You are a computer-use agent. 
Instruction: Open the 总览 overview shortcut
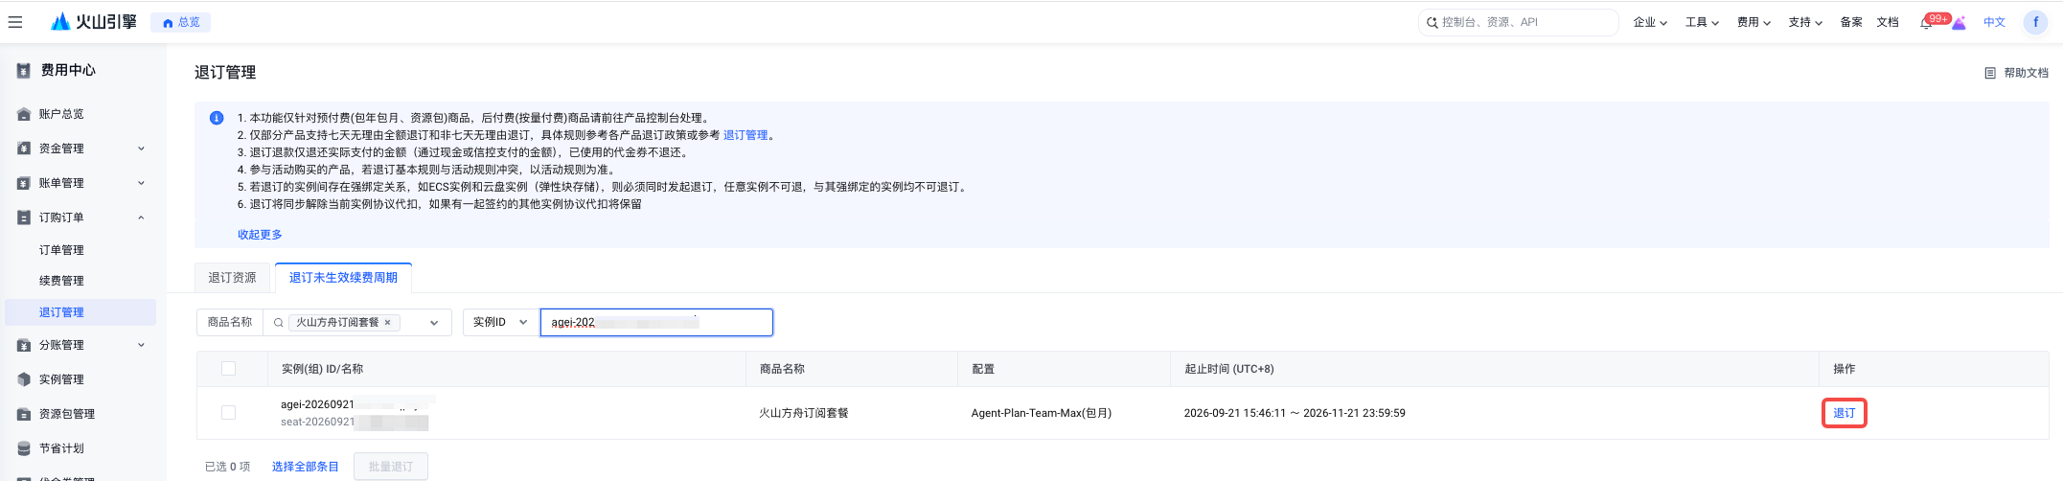tap(181, 22)
